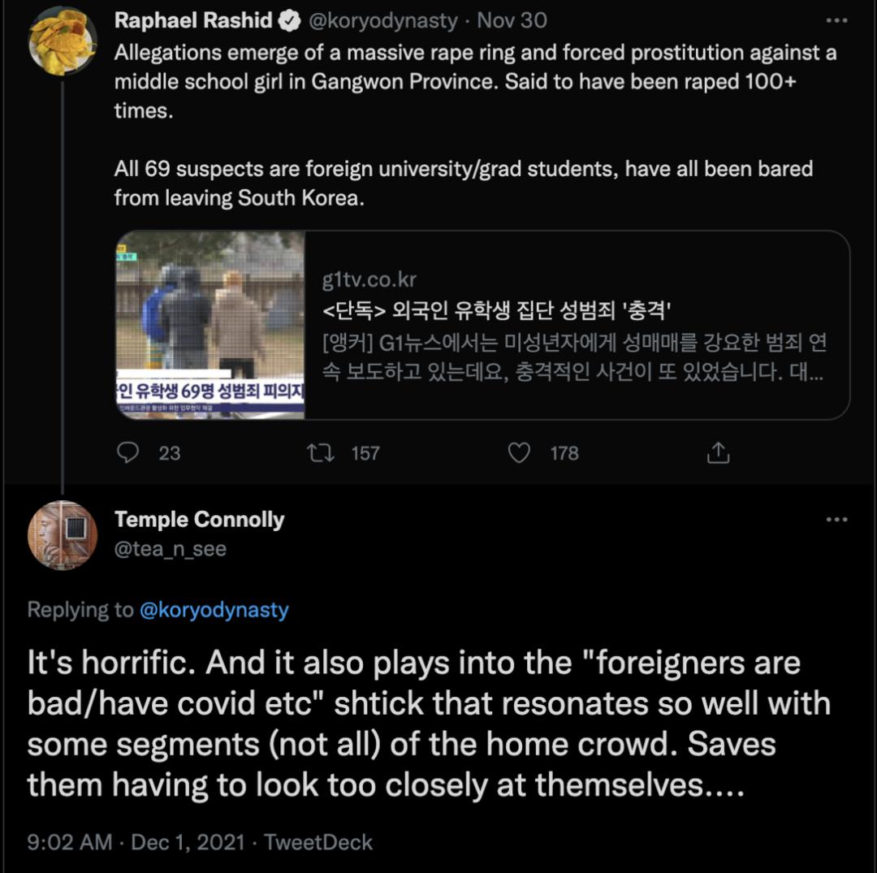
Task: Click the TweetDeck source label
Action: click(x=318, y=842)
